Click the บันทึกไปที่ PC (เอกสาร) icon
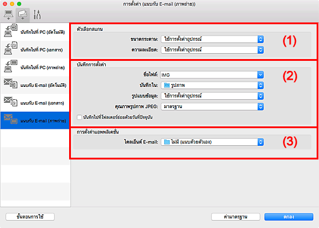 click(11, 48)
